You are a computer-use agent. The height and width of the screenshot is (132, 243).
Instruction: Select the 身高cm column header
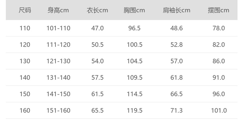58,10
